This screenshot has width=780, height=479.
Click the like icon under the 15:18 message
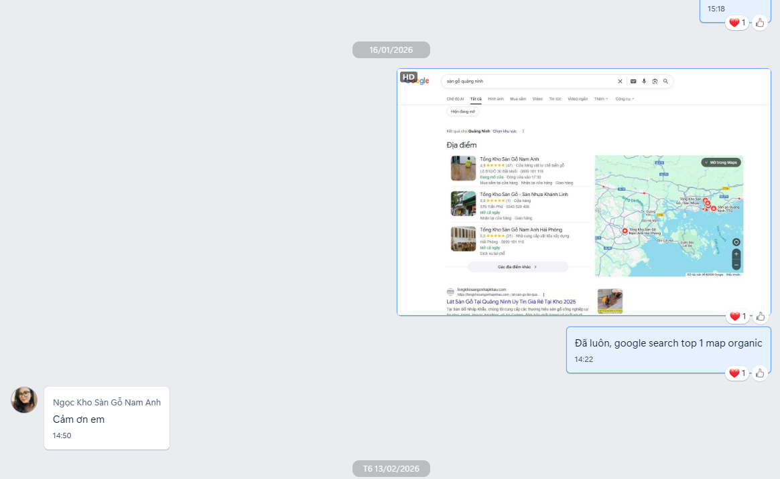[760, 23]
